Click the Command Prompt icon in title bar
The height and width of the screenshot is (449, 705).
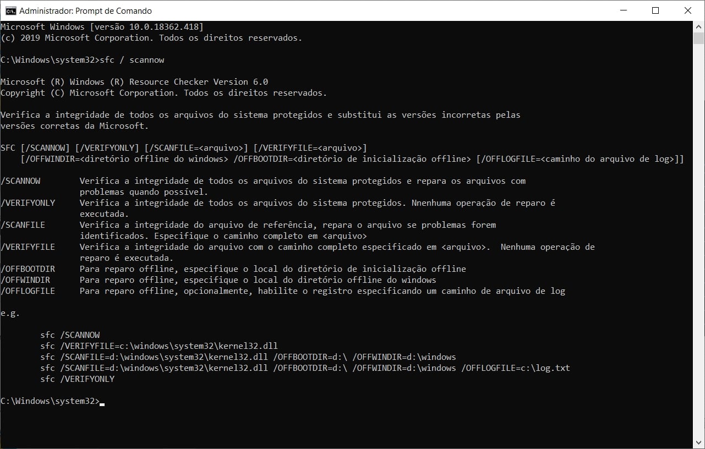click(x=10, y=10)
